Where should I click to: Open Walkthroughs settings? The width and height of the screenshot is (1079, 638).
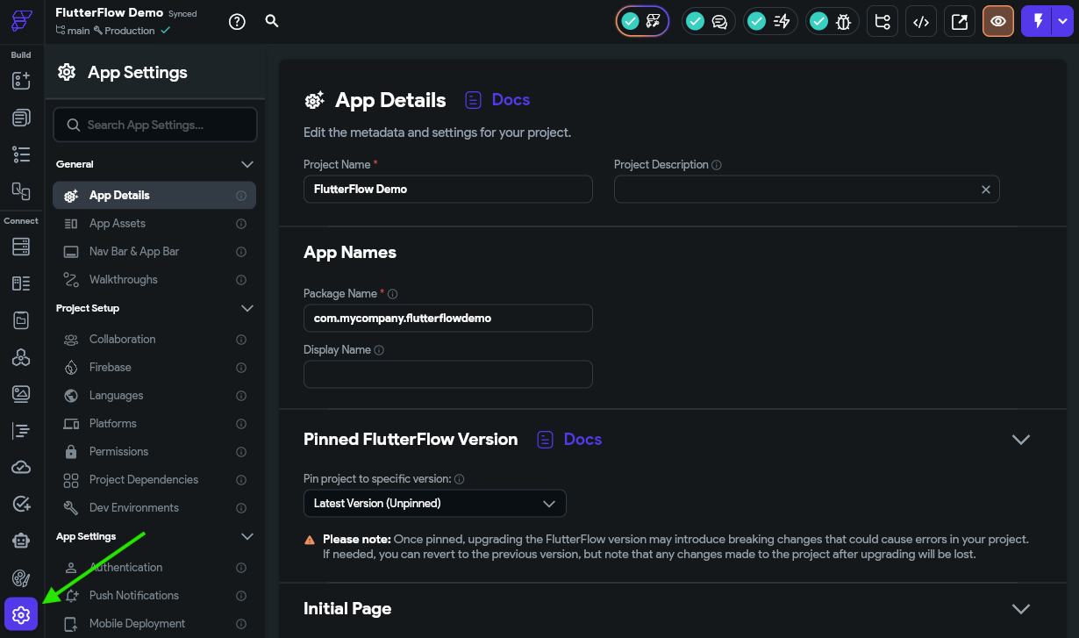coord(154,280)
